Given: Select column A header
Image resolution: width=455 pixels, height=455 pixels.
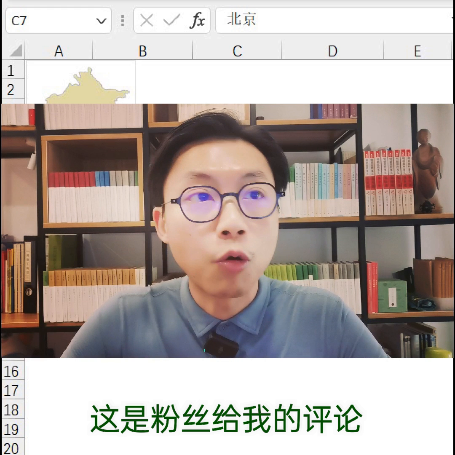Looking at the screenshot, I should (59, 50).
